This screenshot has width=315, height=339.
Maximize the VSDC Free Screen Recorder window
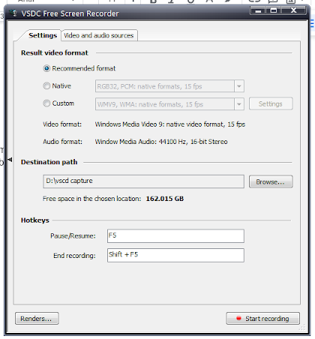(x=274, y=10)
